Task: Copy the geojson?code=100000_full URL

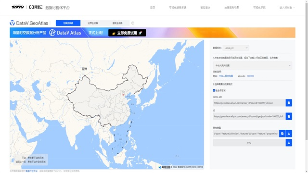Action: [289, 116]
